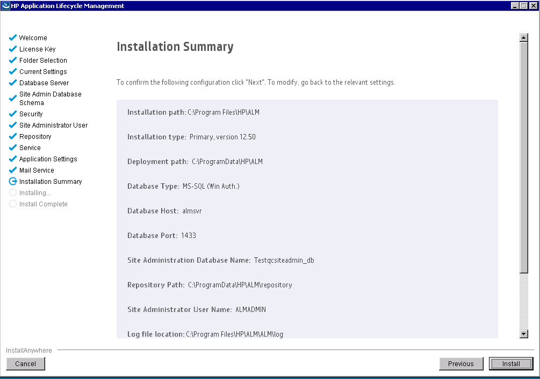Click the empty circle beside Installing...

[13, 193]
